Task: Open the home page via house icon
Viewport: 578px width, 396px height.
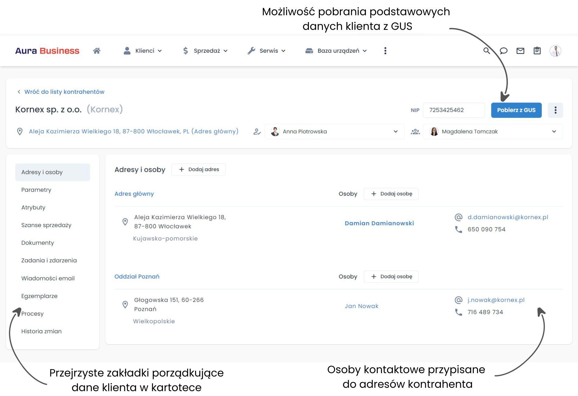Action: 97,51
